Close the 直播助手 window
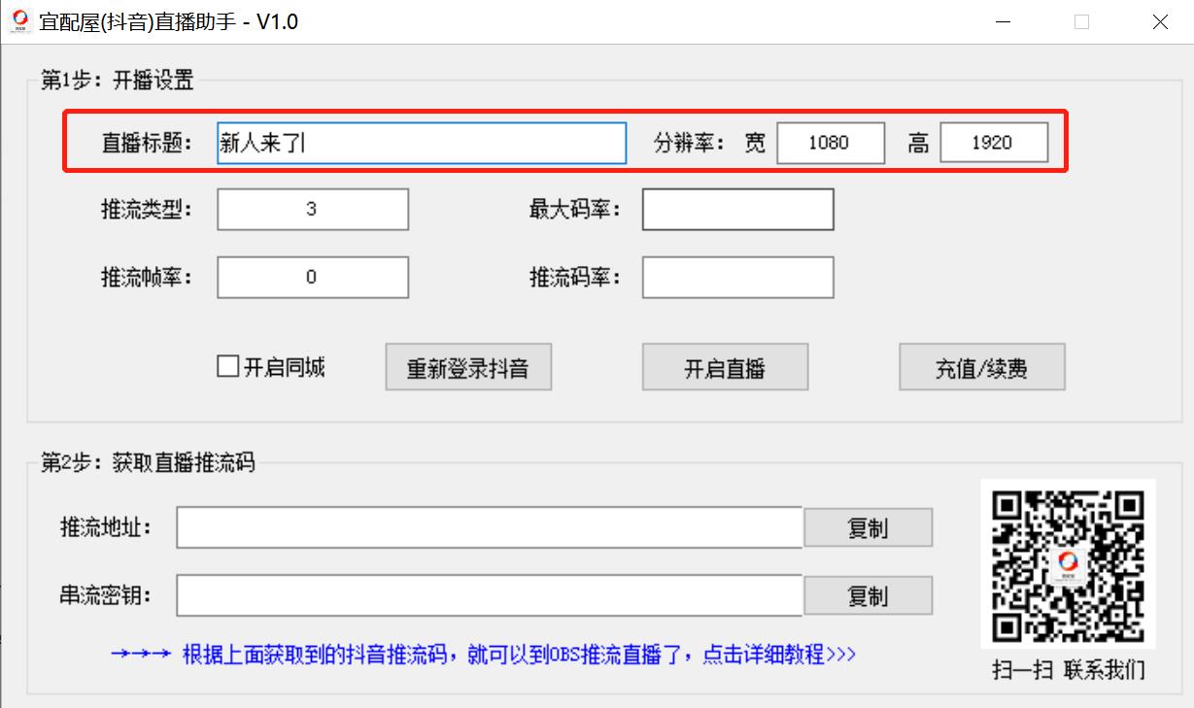 pos(1160,21)
